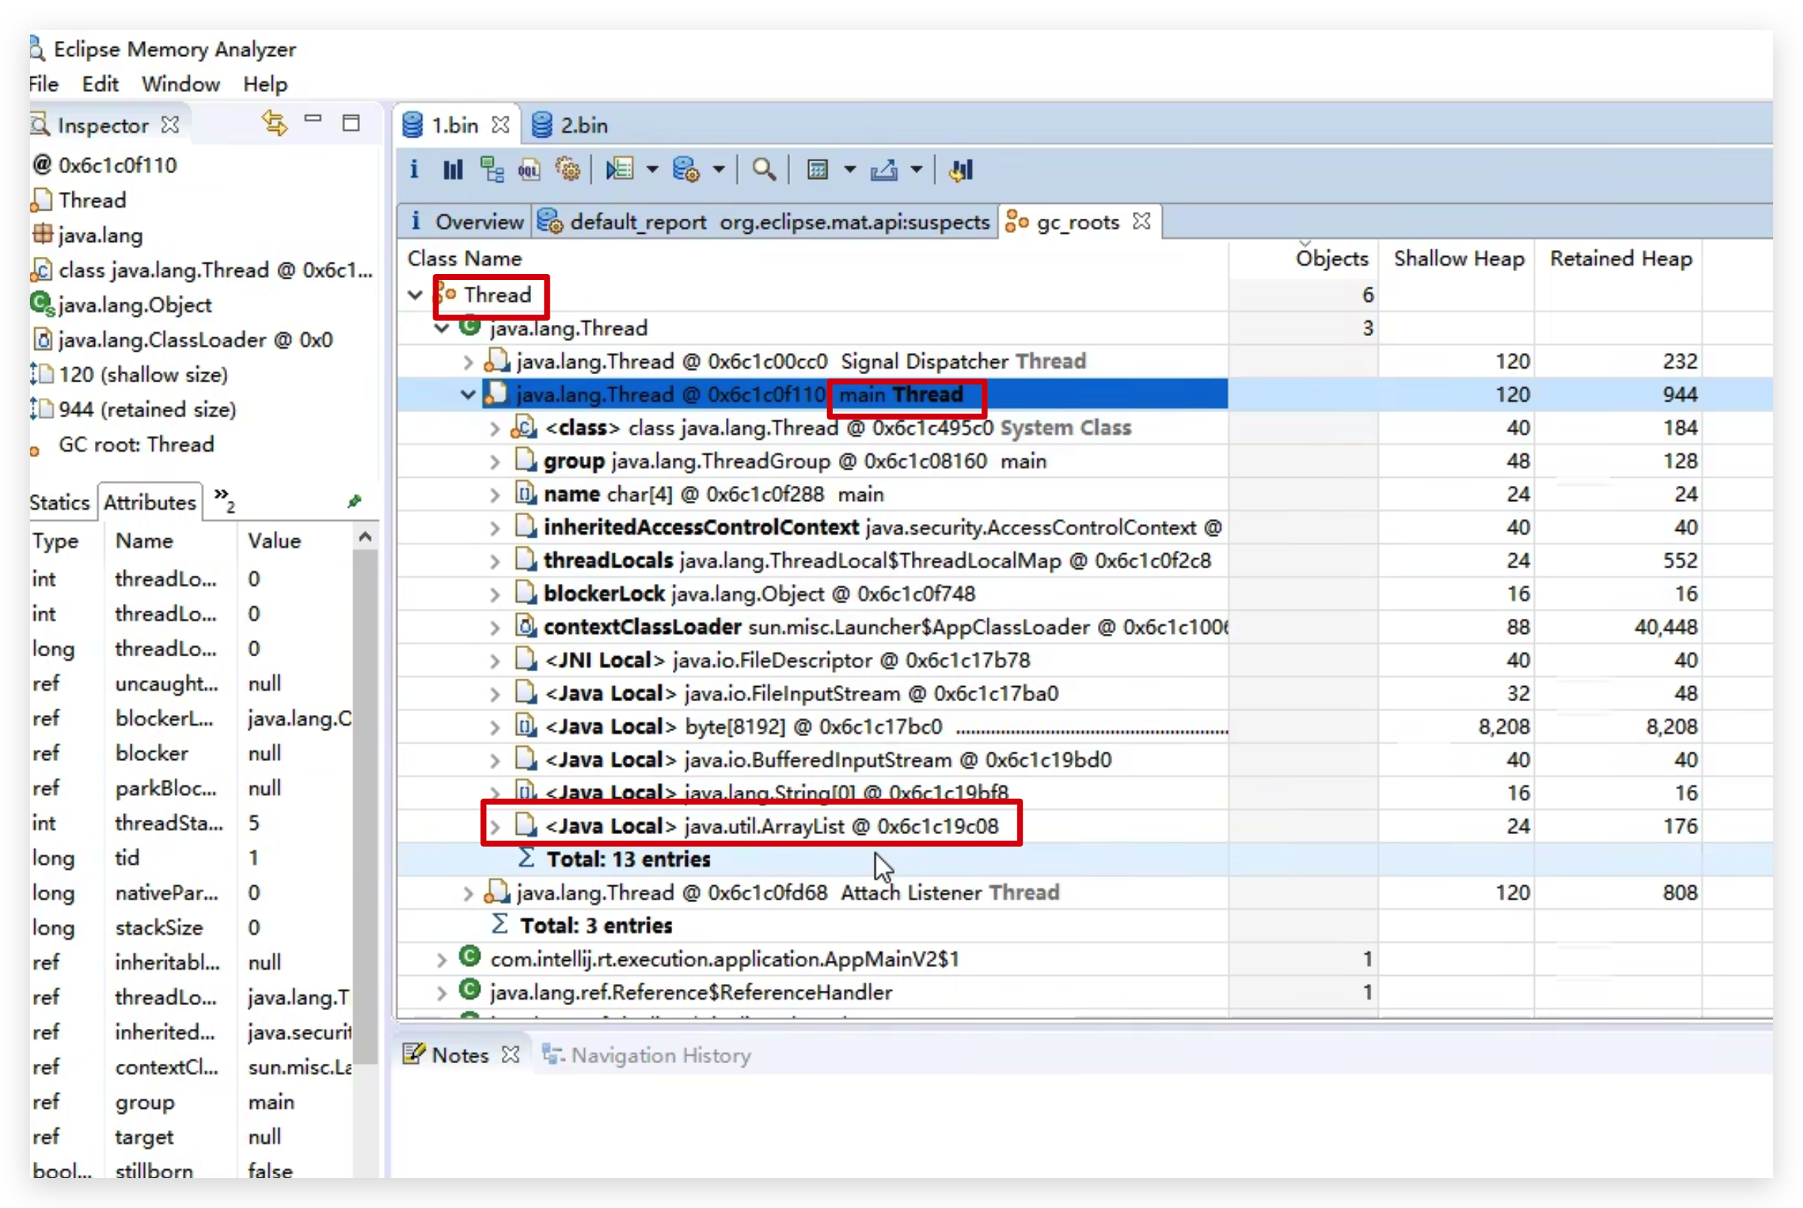
Task: Expand the Attach Listener Thread node
Action: point(468,894)
